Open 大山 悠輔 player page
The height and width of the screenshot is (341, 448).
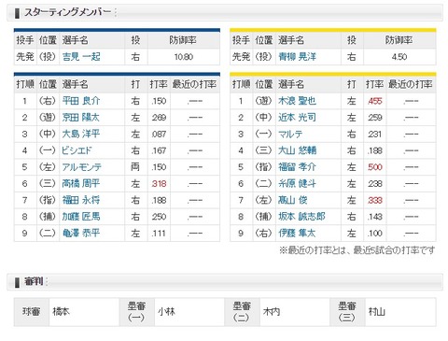coord(297,150)
